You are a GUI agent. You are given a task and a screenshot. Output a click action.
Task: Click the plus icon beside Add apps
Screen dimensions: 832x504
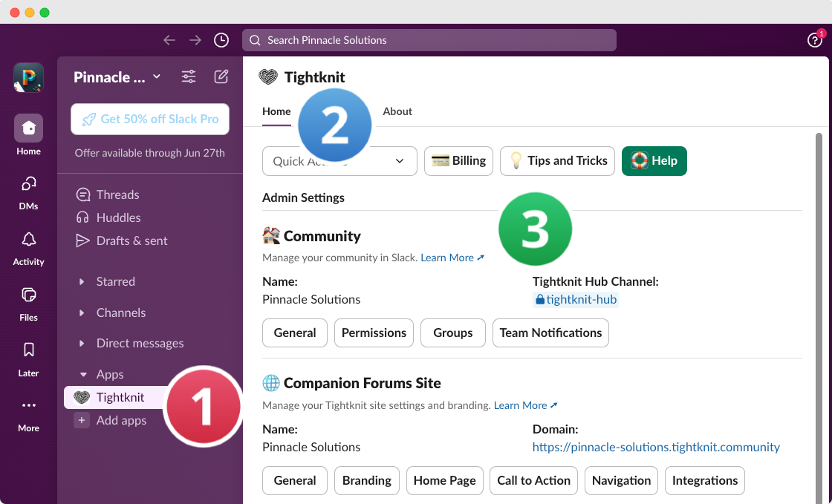[82, 420]
